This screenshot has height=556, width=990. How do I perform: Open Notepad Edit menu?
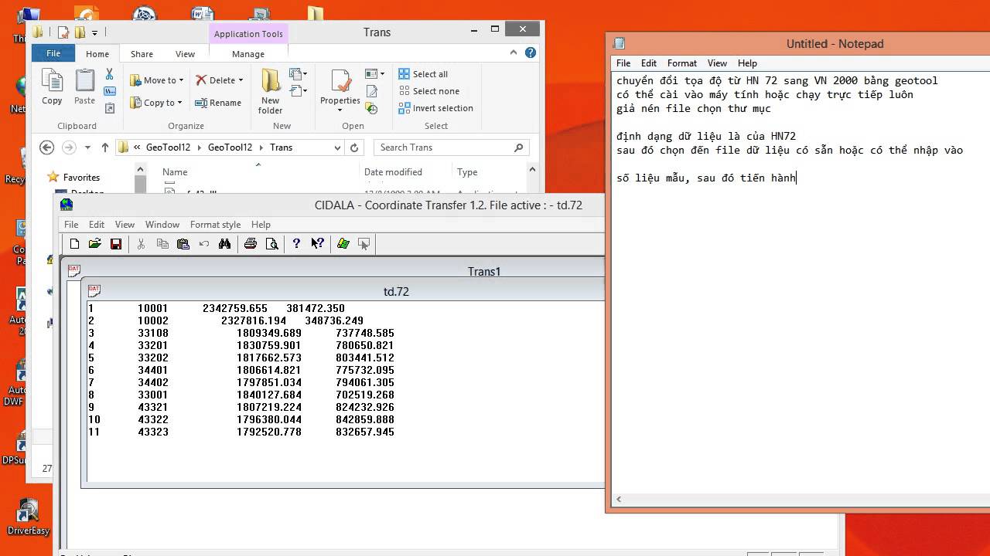point(649,63)
